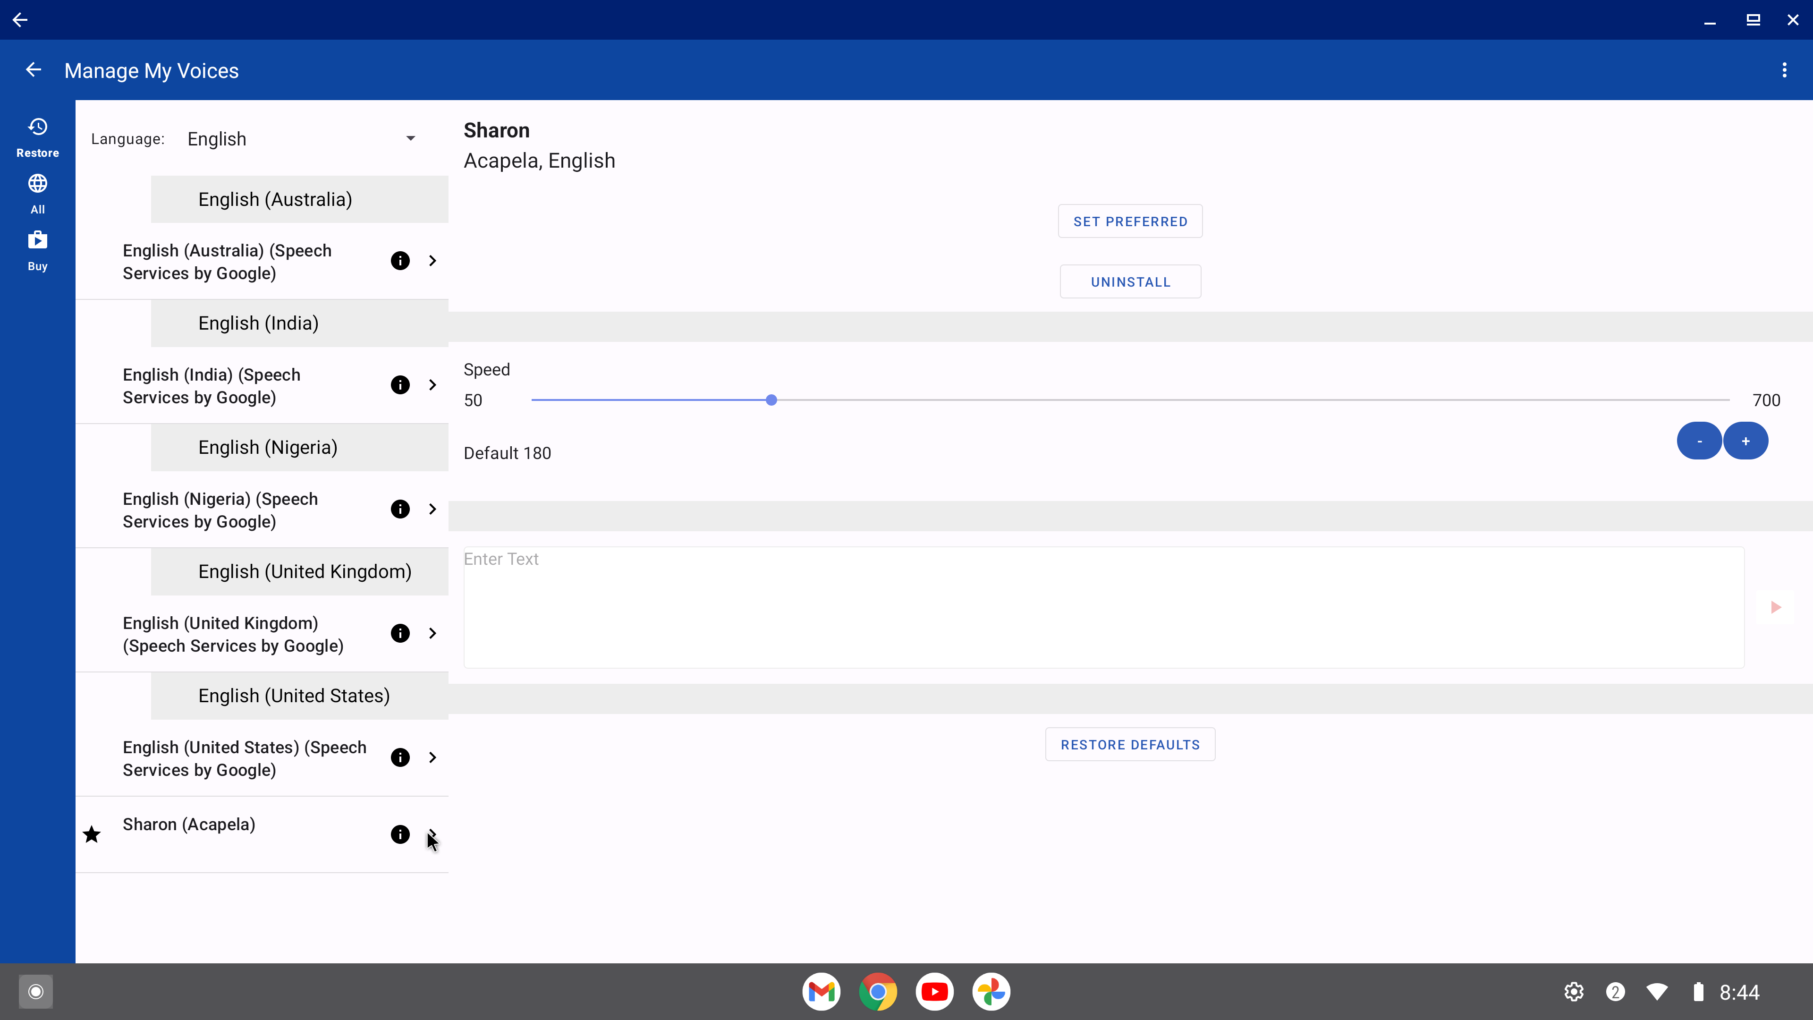Image resolution: width=1813 pixels, height=1020 pixels.
Task: Select the All languages globe icon
Action: tap(37, 184)
